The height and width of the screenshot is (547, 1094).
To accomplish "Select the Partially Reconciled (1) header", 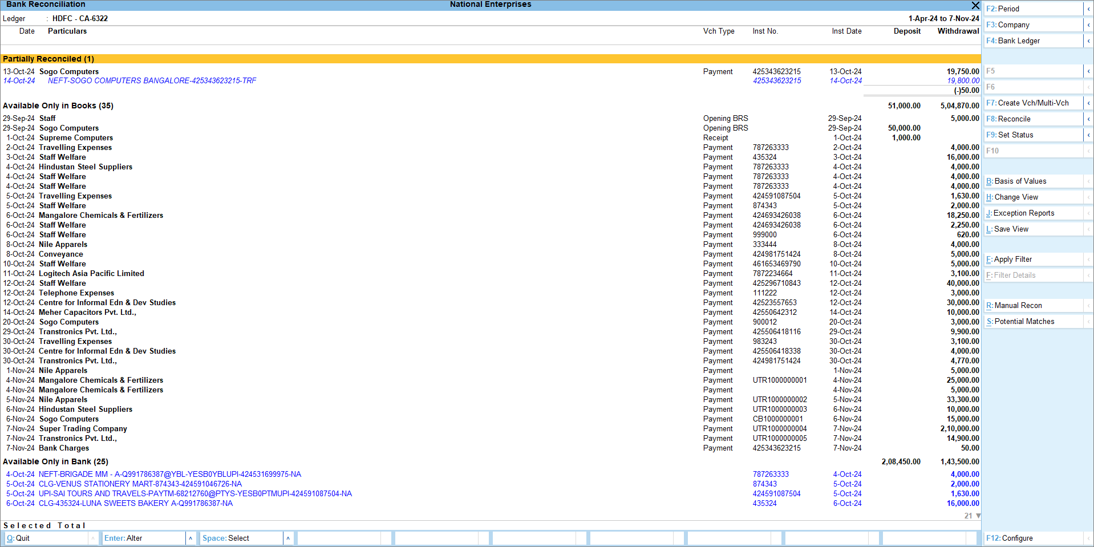I will tap(491, 59).
